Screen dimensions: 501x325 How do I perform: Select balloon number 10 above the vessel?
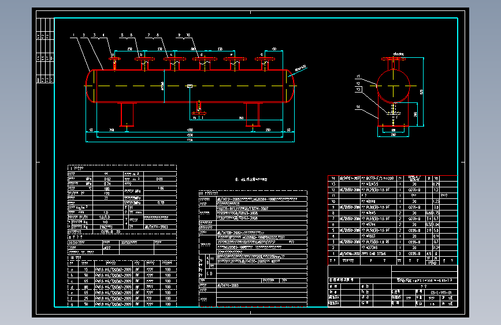coord(188,35)
